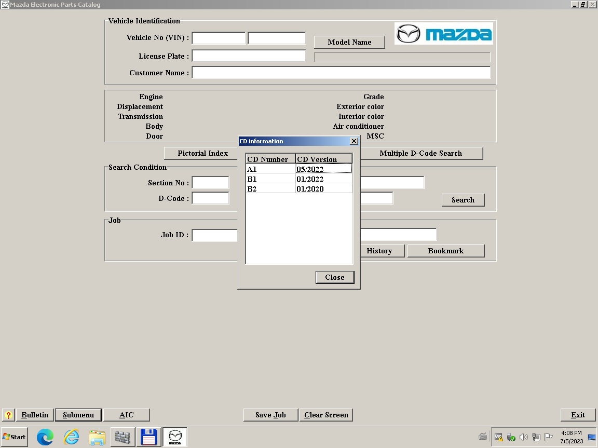
Task: Click the Close button in CD information
Action: click(335, 277)
